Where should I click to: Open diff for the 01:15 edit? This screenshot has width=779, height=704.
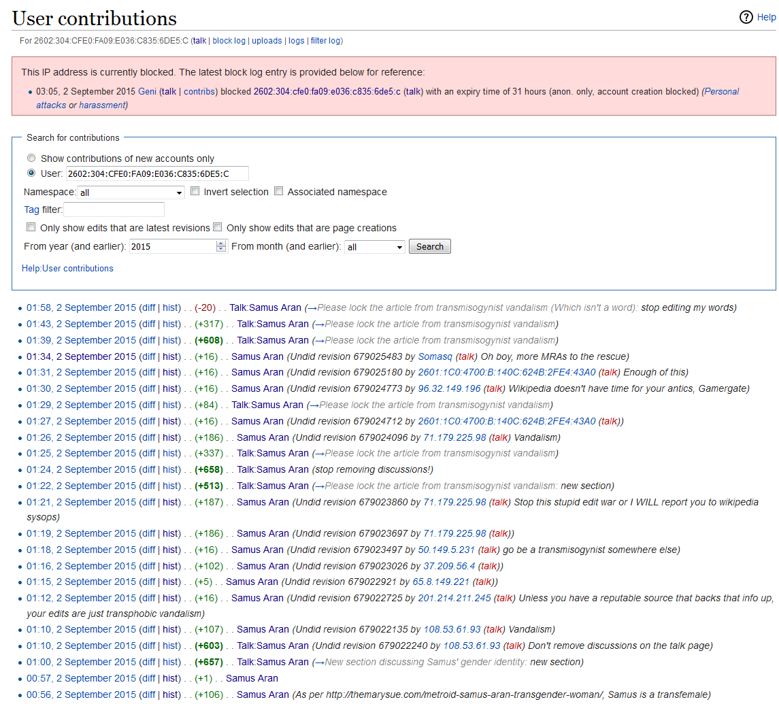point(148,582)
